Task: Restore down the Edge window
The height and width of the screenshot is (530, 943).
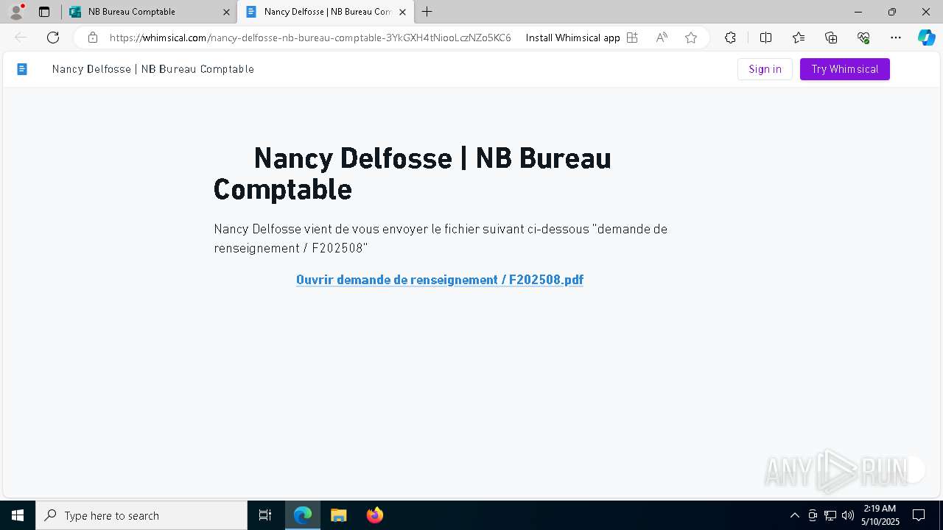Action: pyautogui.click(x=892, y=12)
